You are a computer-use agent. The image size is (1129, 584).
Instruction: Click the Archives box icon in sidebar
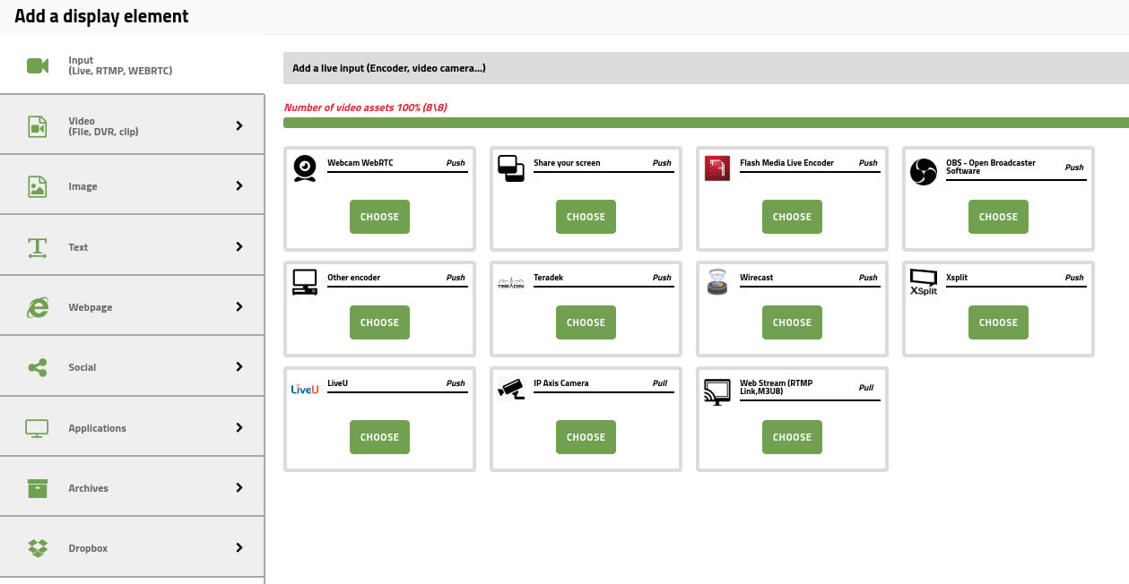(37, 488)
